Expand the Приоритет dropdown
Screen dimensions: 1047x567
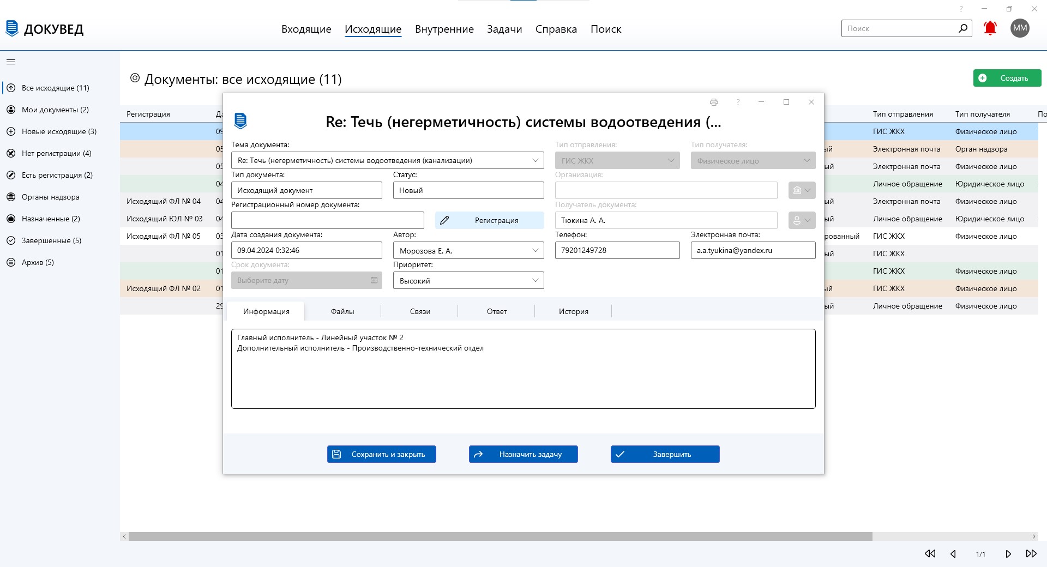point(535,280)
